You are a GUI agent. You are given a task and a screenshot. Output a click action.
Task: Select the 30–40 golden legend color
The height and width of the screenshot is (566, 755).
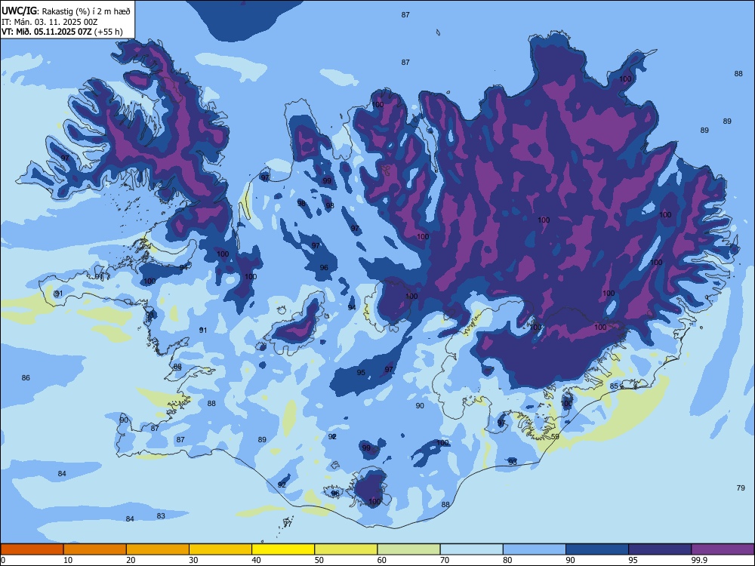[x=220, y=549]
